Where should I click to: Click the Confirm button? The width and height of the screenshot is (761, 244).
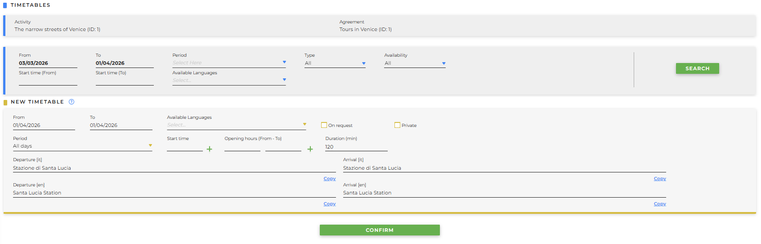[380, 230]
